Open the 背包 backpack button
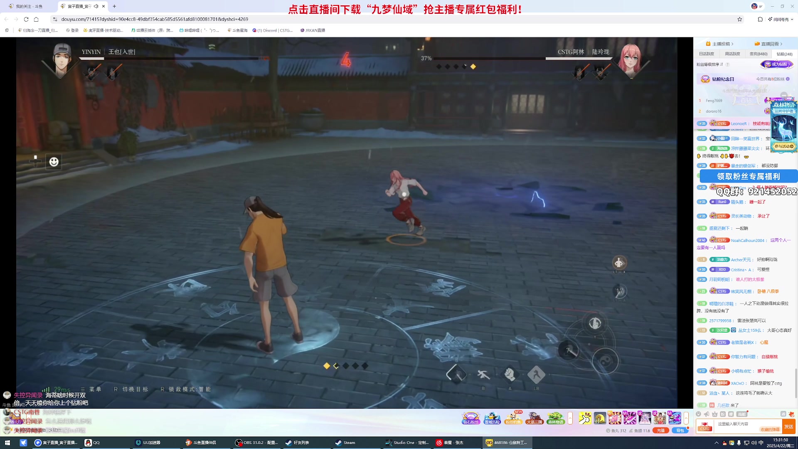The width and height of the screenshot is (798, 449). coord(680,431)
